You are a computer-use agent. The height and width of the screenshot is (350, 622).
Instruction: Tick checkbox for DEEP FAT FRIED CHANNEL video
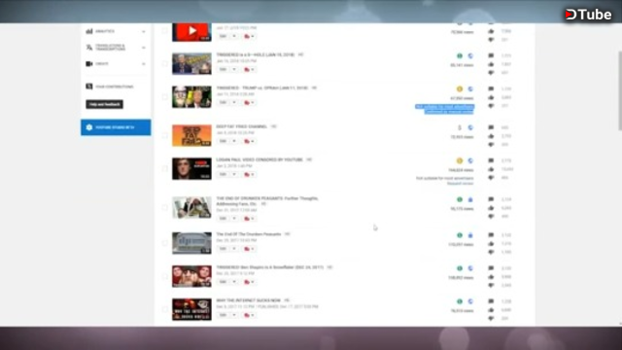click(x=164, y=135)
